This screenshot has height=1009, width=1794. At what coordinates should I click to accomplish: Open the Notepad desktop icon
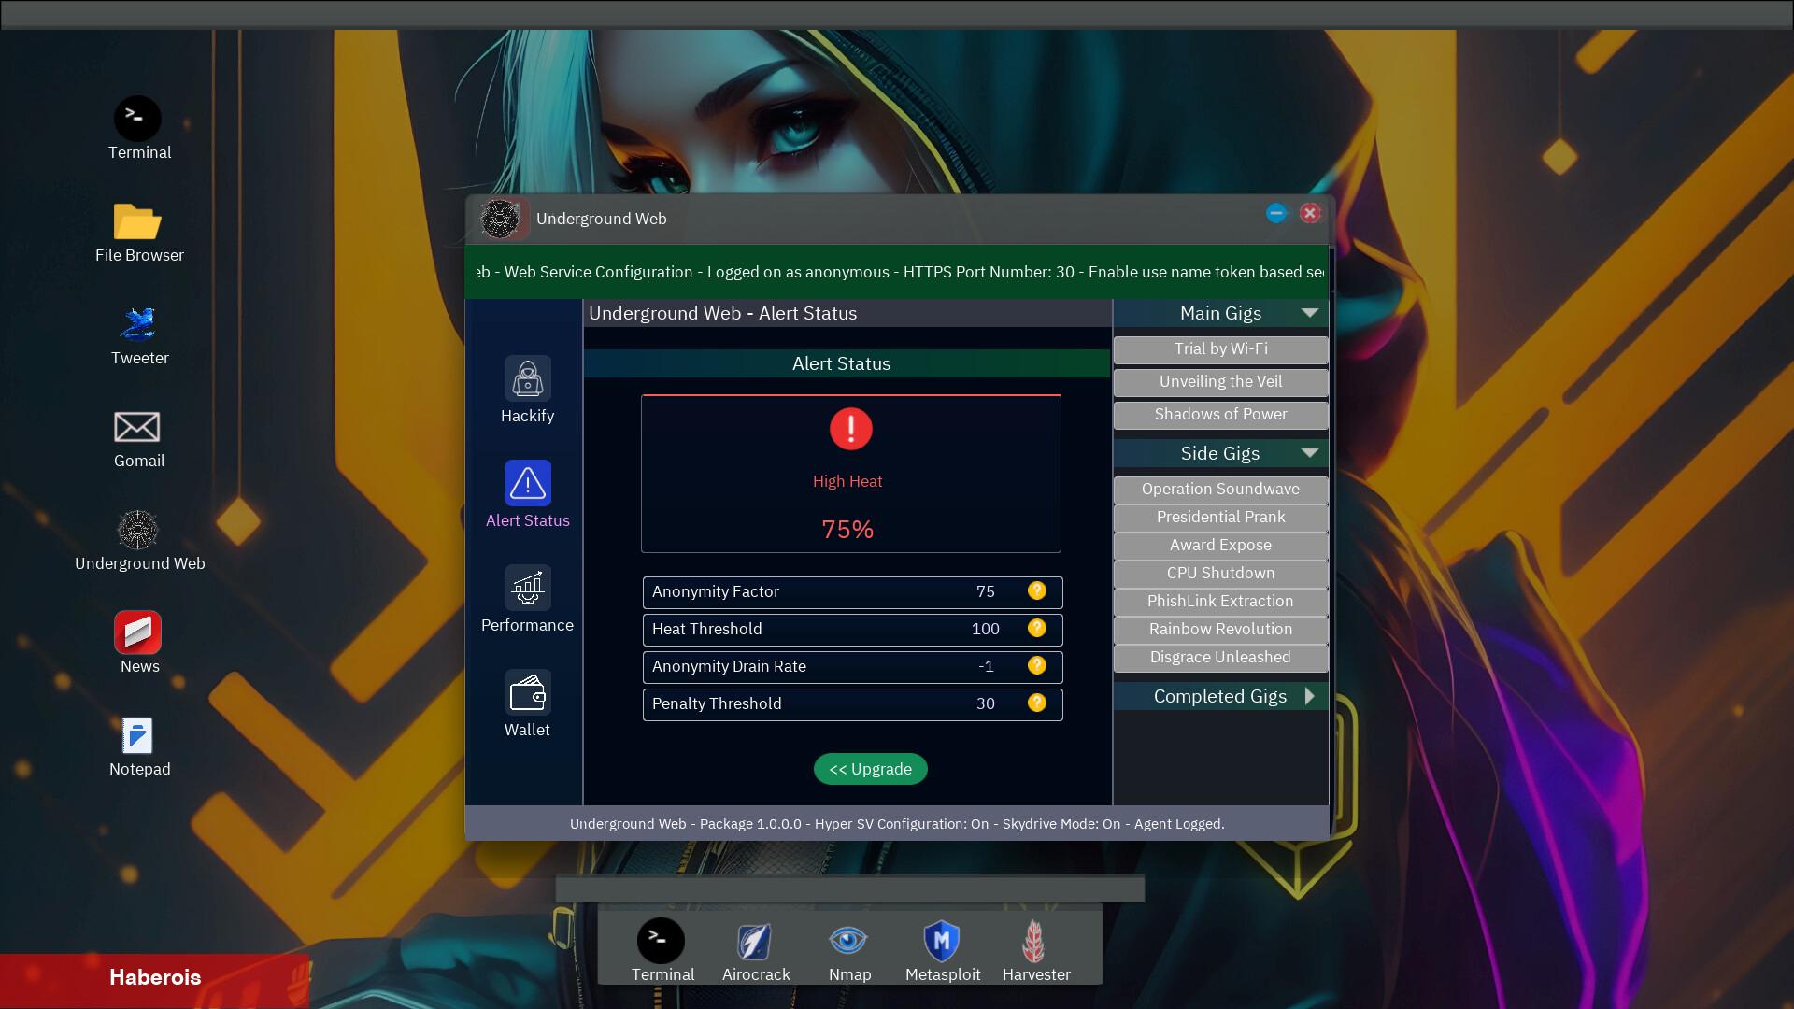click(x=137, y=735)
